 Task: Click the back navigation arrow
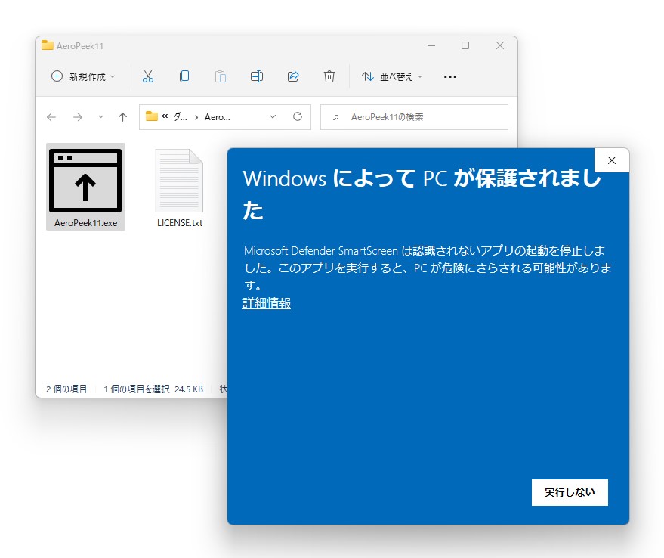[x=51, y=116]
